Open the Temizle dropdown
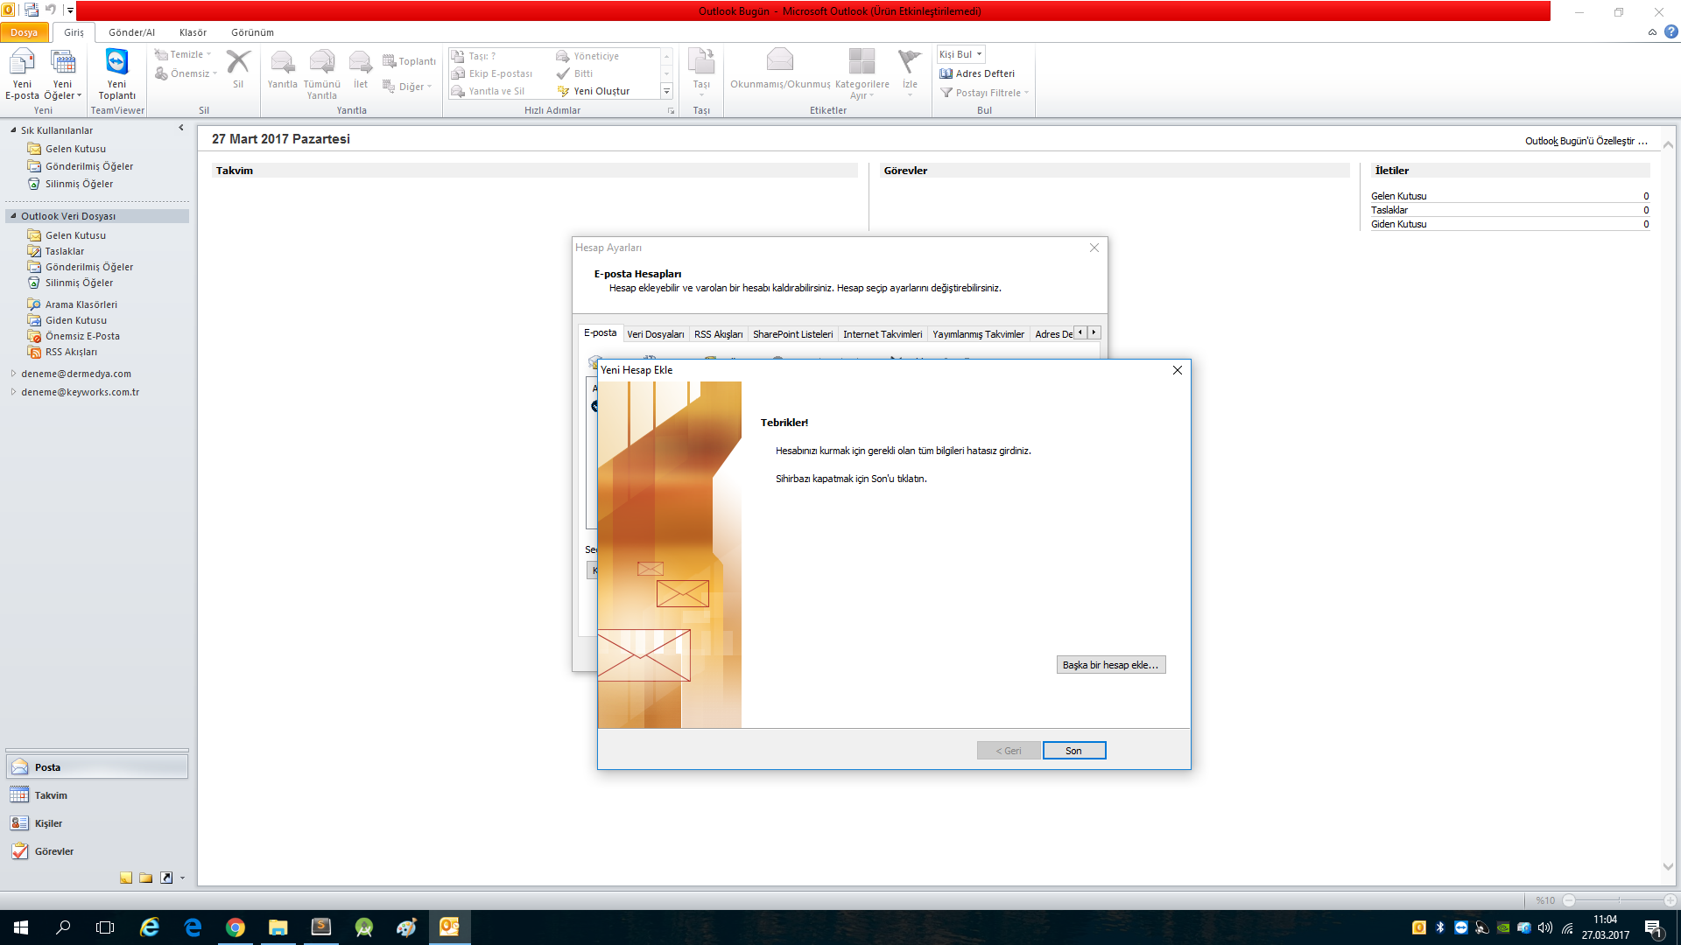Screen dimensions: 1681x945 tap(184, 54)
